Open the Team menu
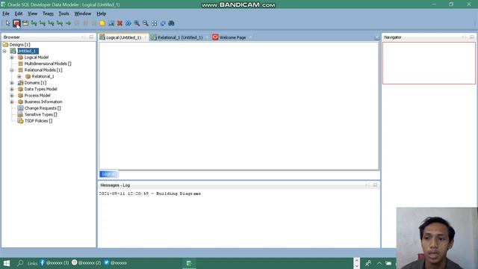Image resolution: width=478 pixels, height=269 pixels. [x=48, y=13]
